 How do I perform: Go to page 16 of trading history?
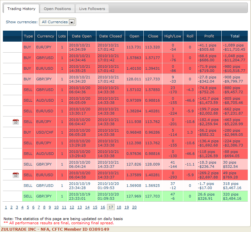103,207
